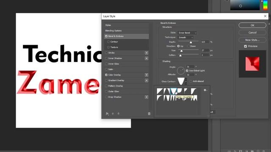Image resolution: width=271 pixels, height=152 pixels.
Task: Open the contour picker gear menu
Action: pyautogui.click(x=205, y=90)
